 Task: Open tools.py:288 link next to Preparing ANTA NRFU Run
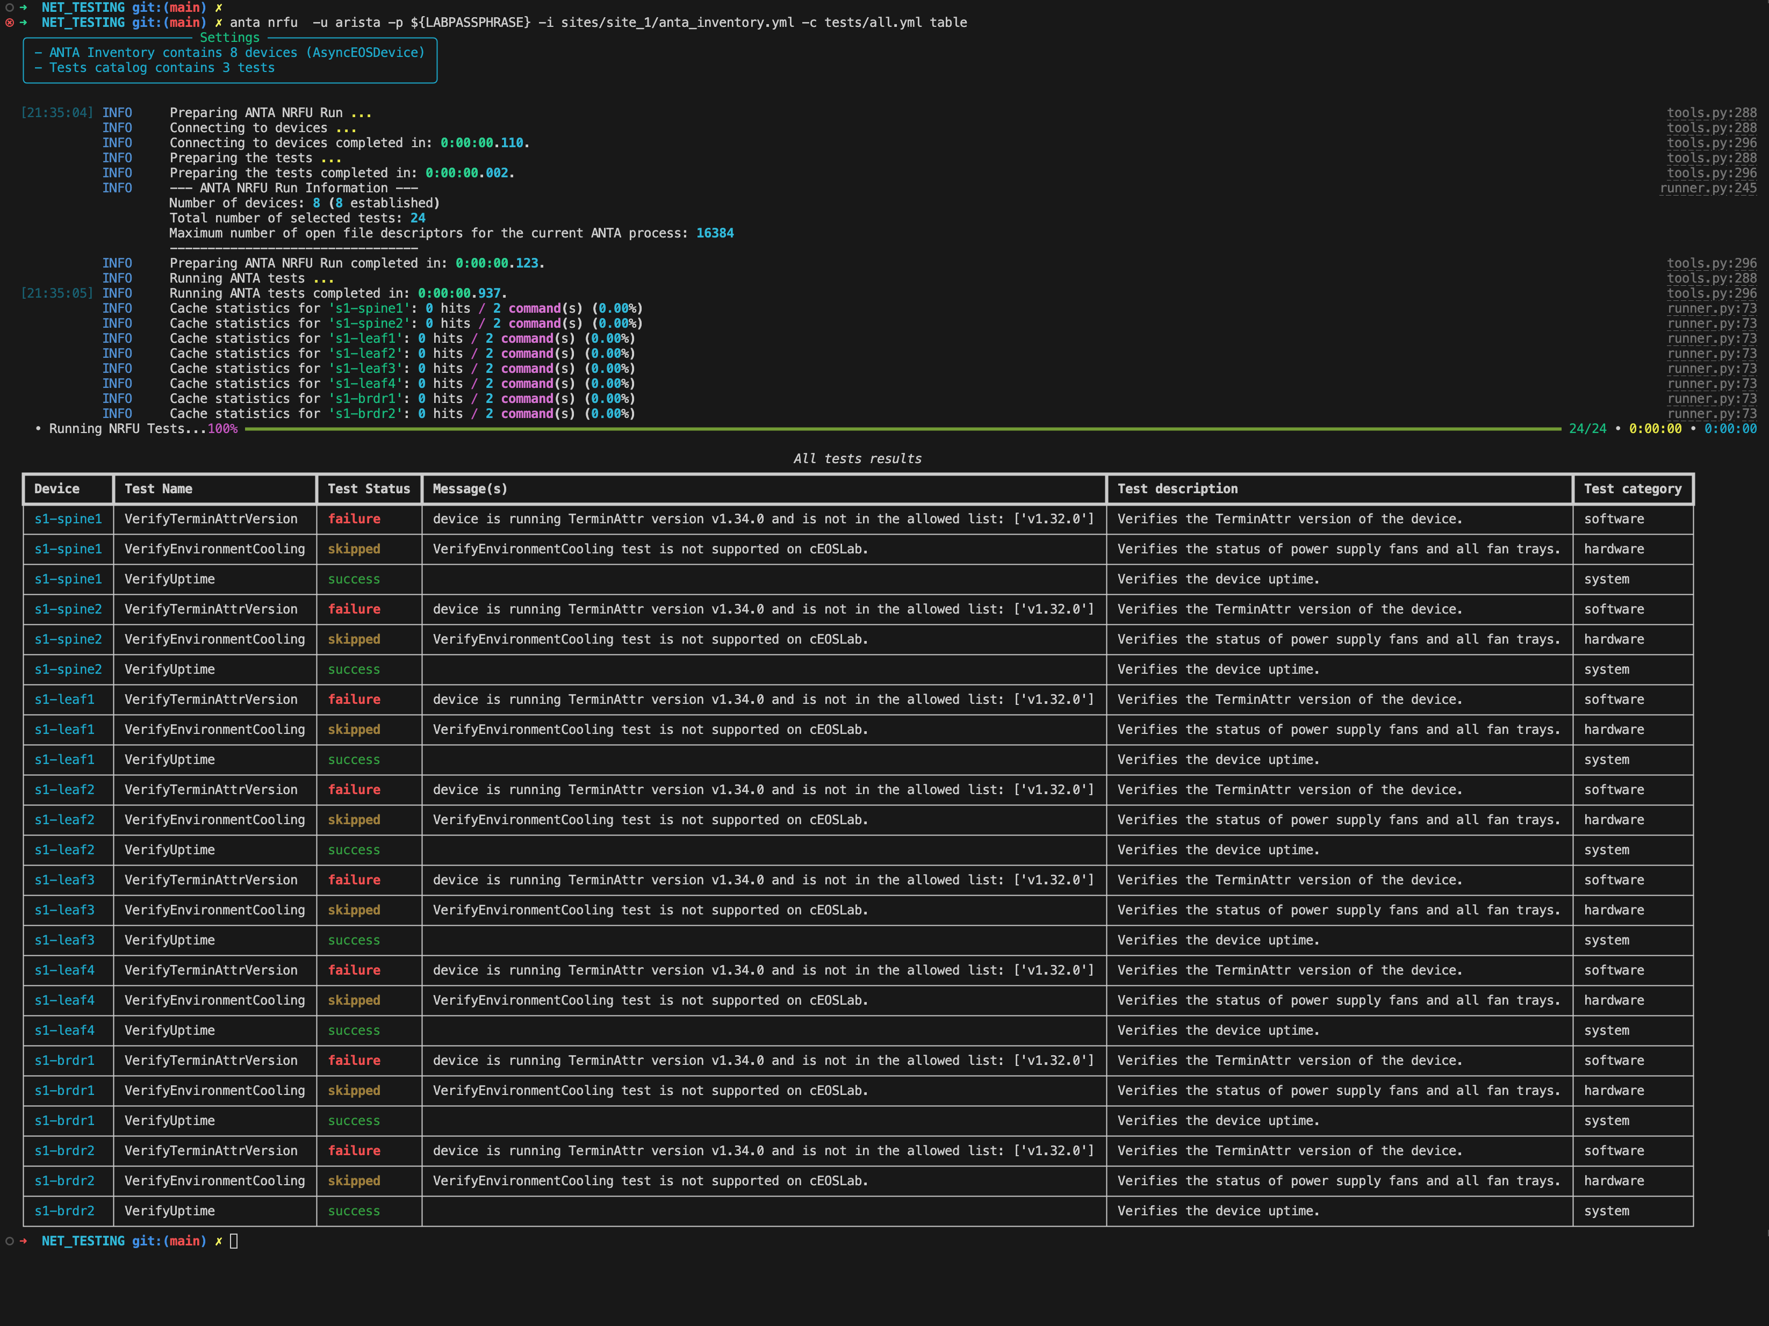pos(1712,113)
